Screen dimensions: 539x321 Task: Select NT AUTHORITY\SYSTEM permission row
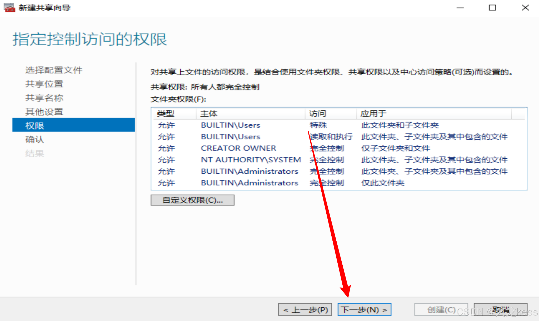(x=251, y=160)
